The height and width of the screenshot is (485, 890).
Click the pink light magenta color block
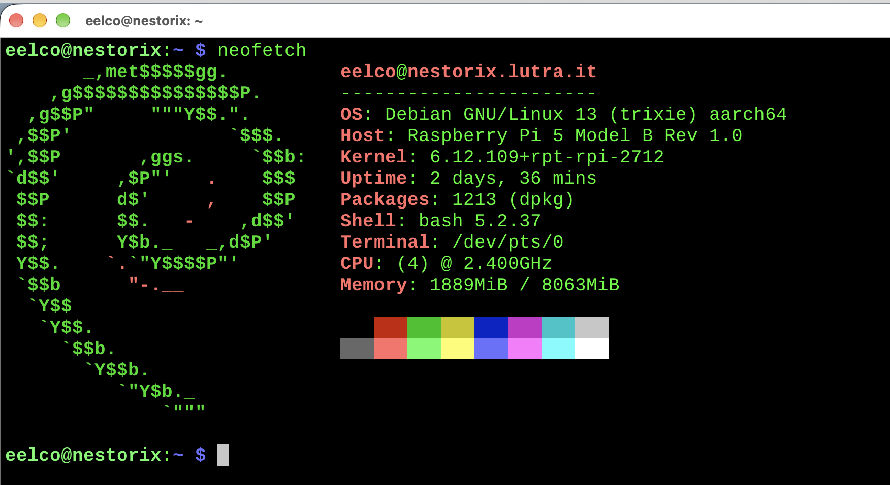coord(525,349)
